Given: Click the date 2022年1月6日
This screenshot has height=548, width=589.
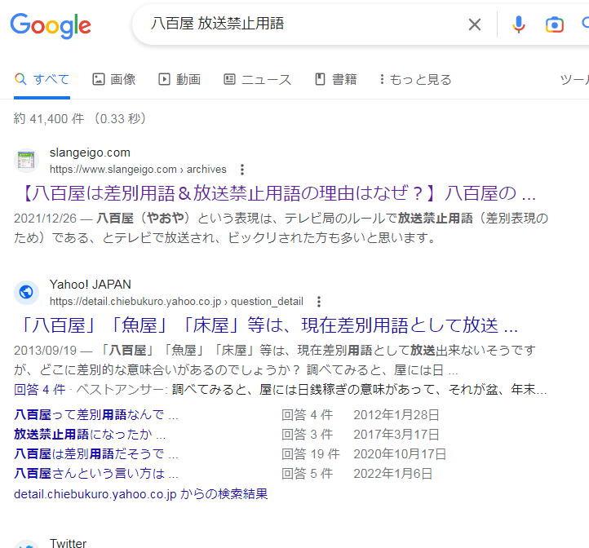Looking at the screenshot, I should click(x=393, y=474).
